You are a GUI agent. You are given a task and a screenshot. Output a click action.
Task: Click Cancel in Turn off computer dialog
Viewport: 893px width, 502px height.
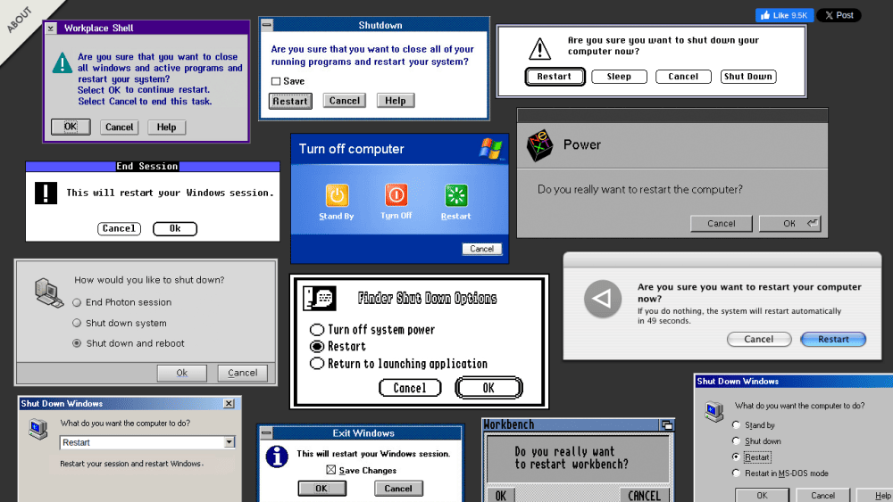pos(482,249)
